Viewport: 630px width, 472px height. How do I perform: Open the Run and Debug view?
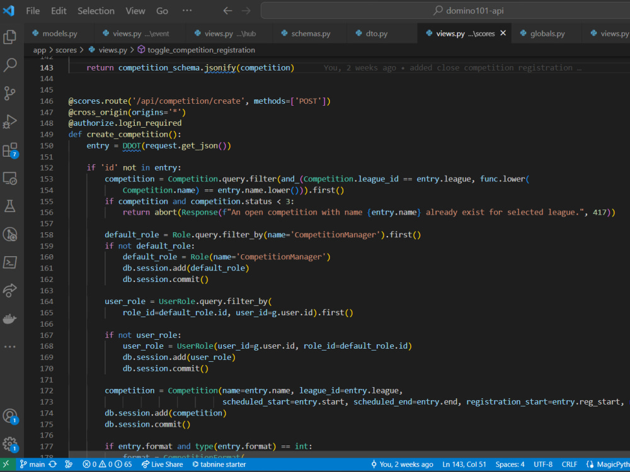click(9, 123)
